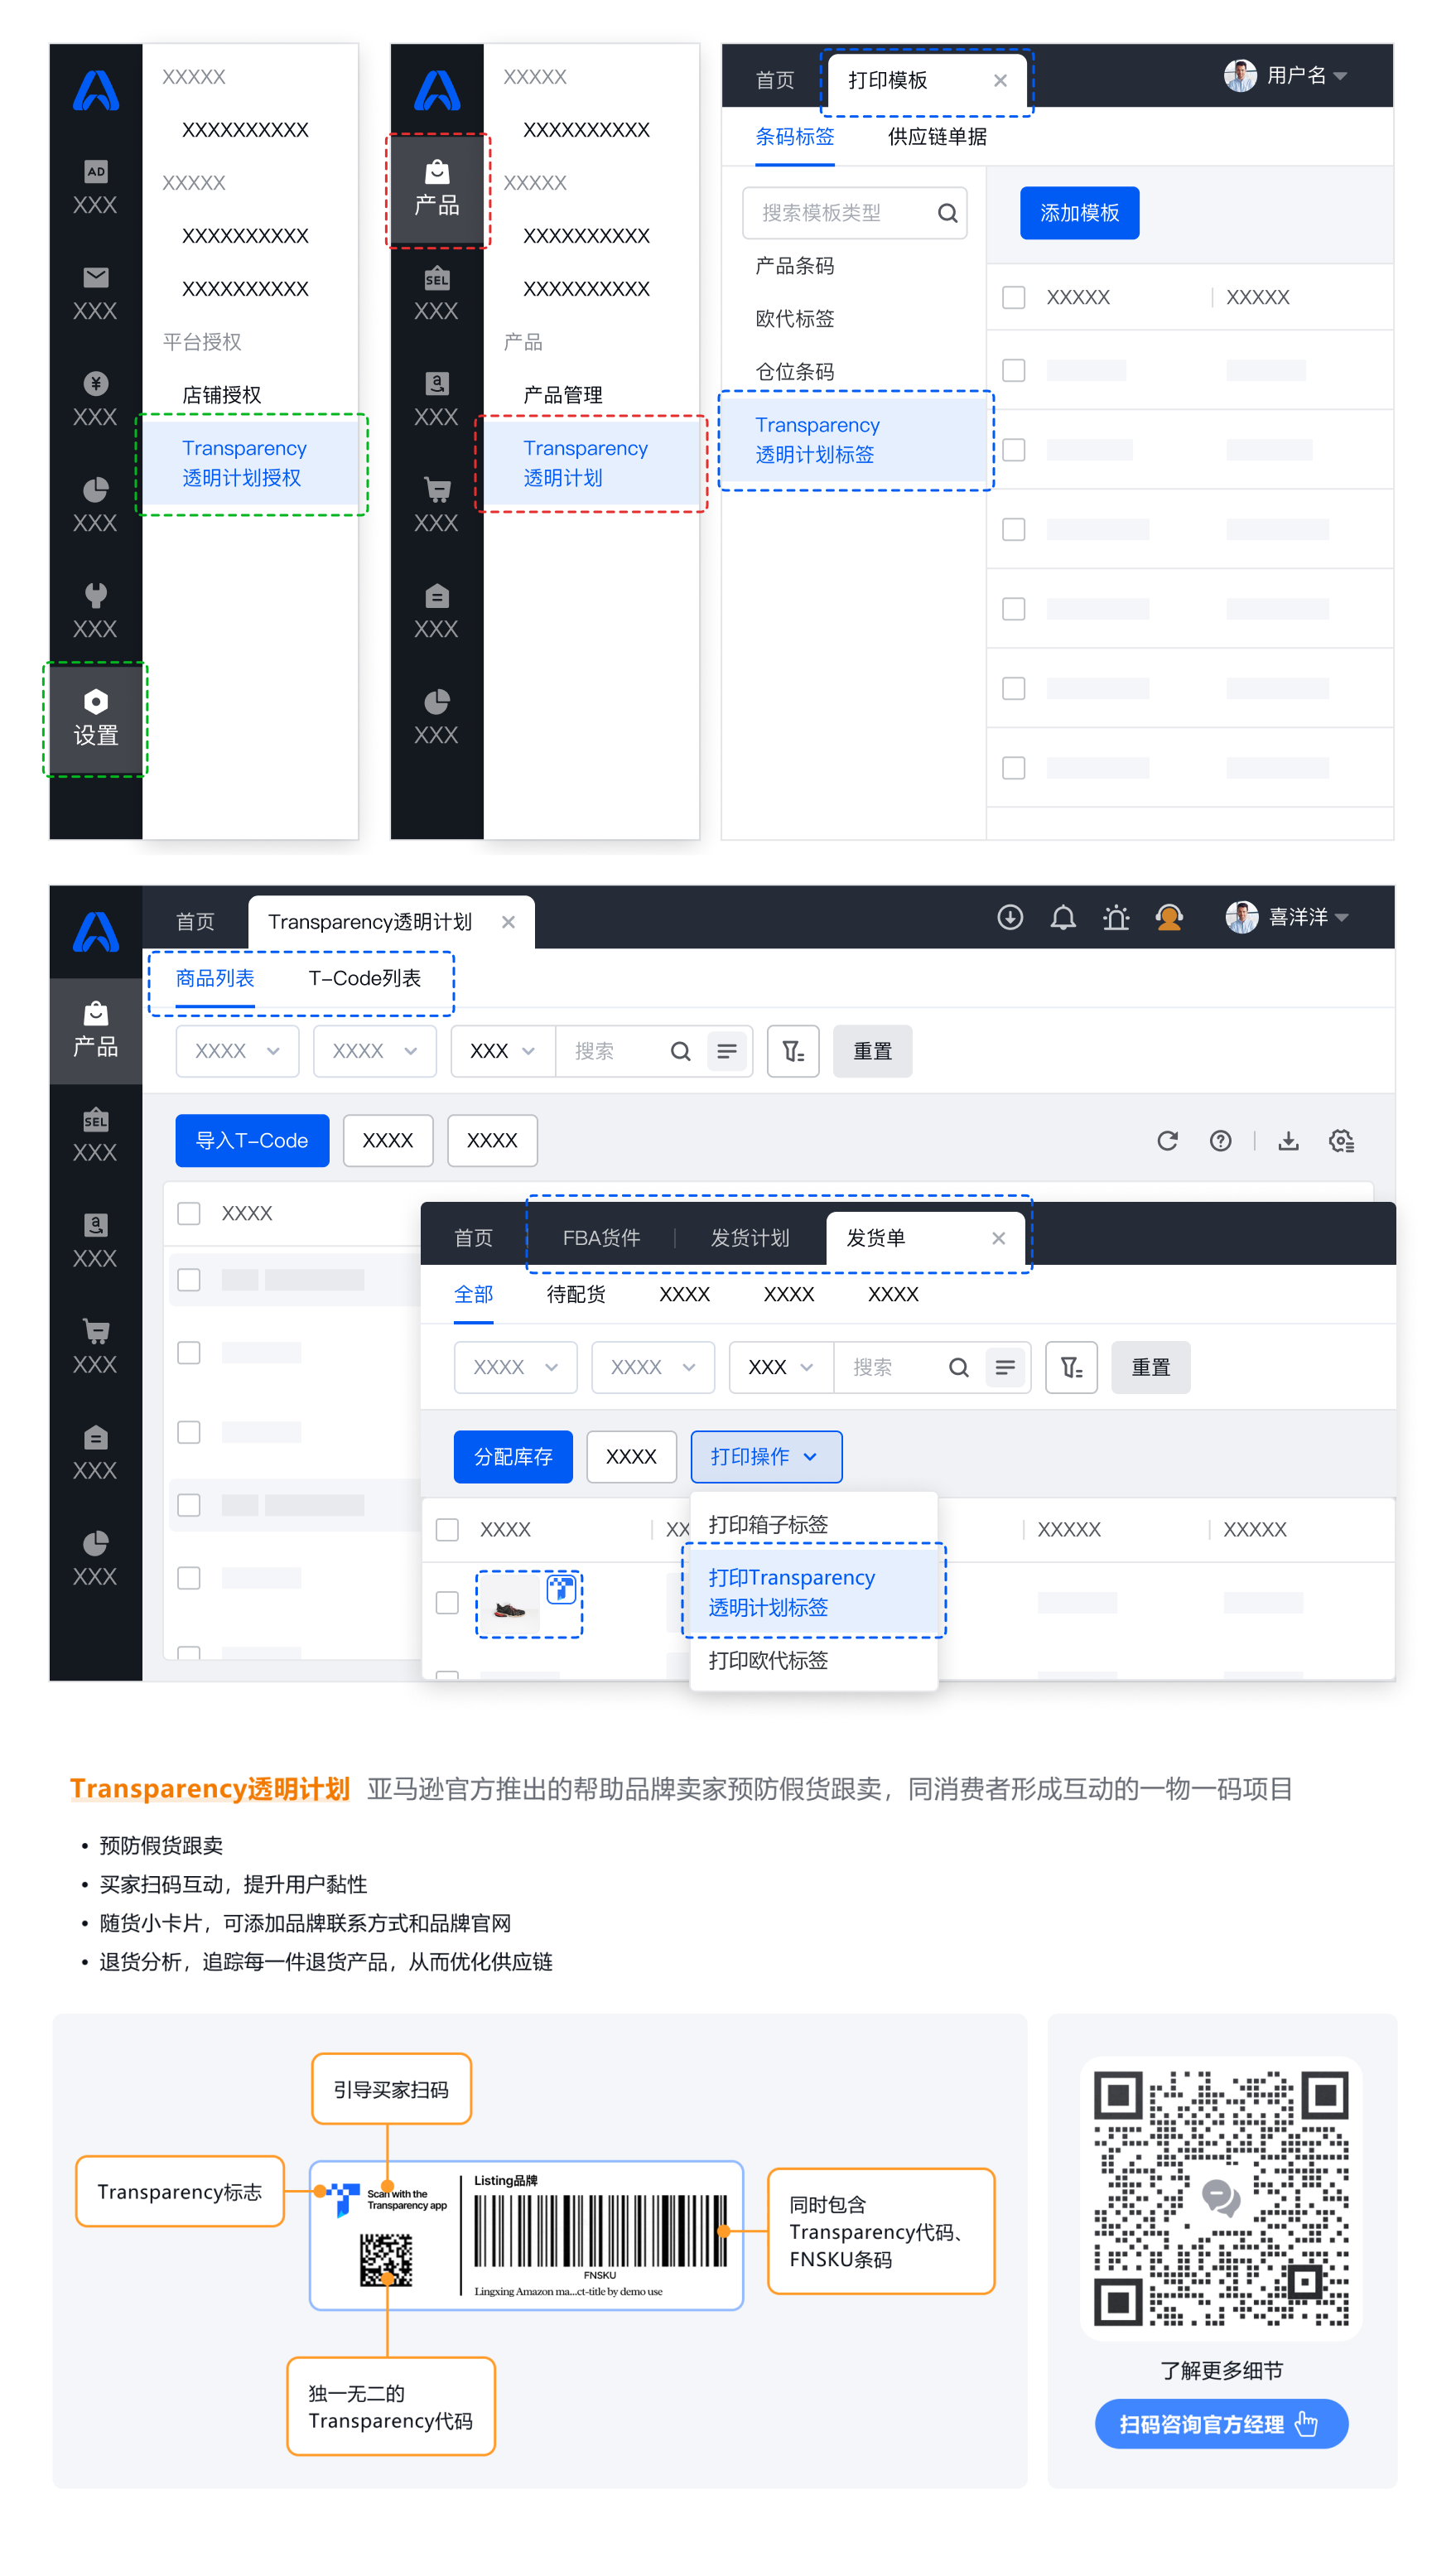
Task: Click the list lines icon in 发货单 search box
Action: point(1005,1367)
